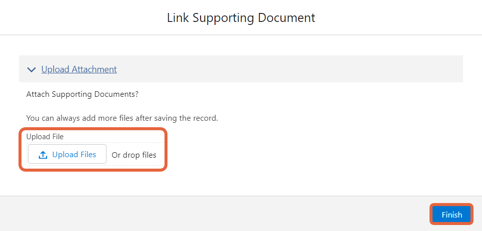482x231 pixels.
Task: Click the word 'record' in the helper sentence
Action: [x=206, y=118]
